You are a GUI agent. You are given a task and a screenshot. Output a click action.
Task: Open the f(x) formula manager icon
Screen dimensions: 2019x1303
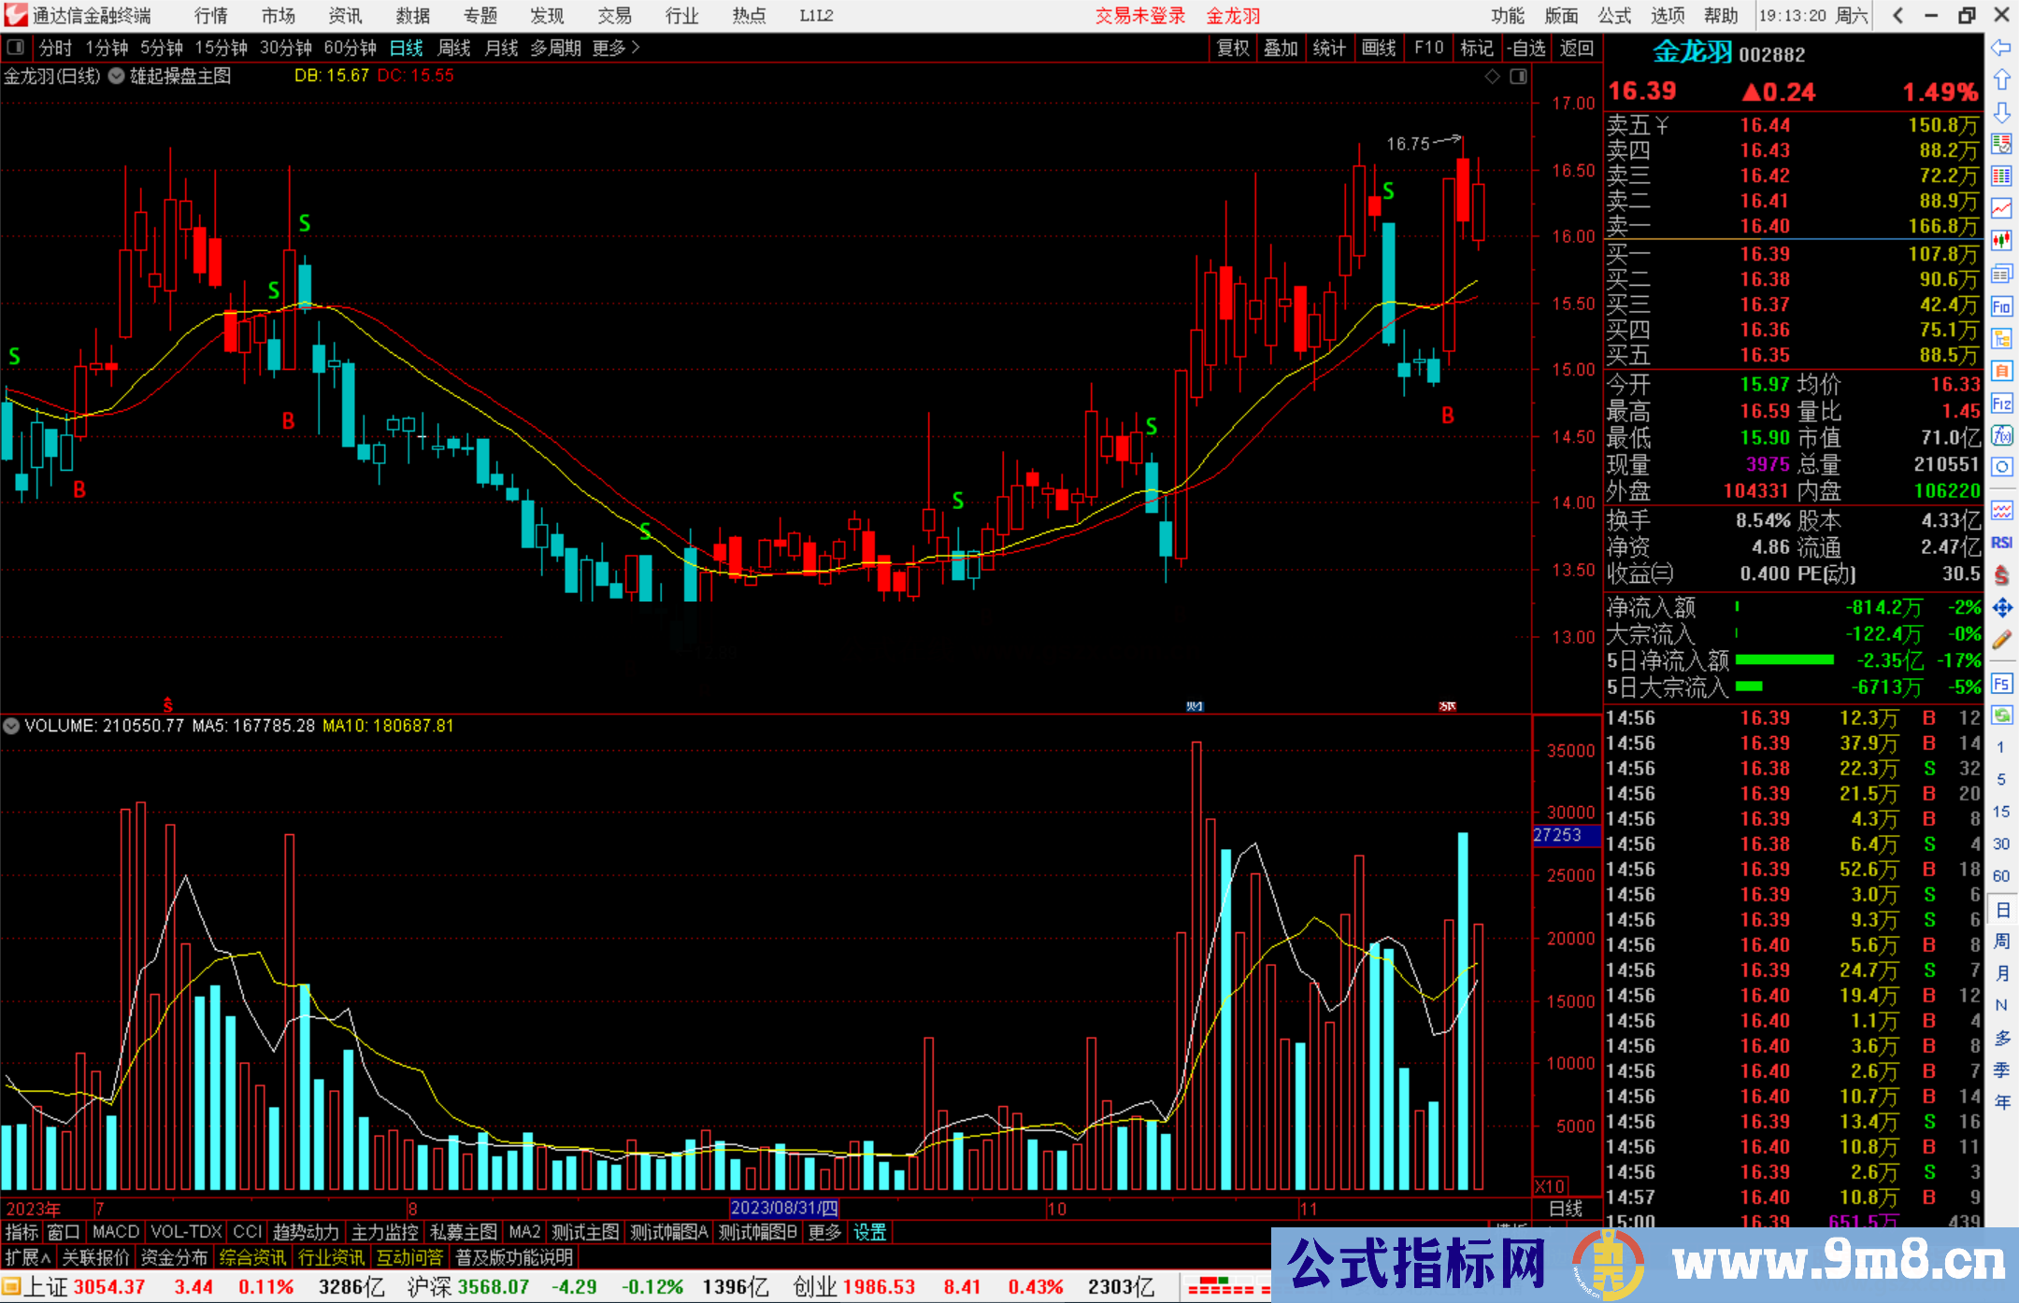point(2001,435)
